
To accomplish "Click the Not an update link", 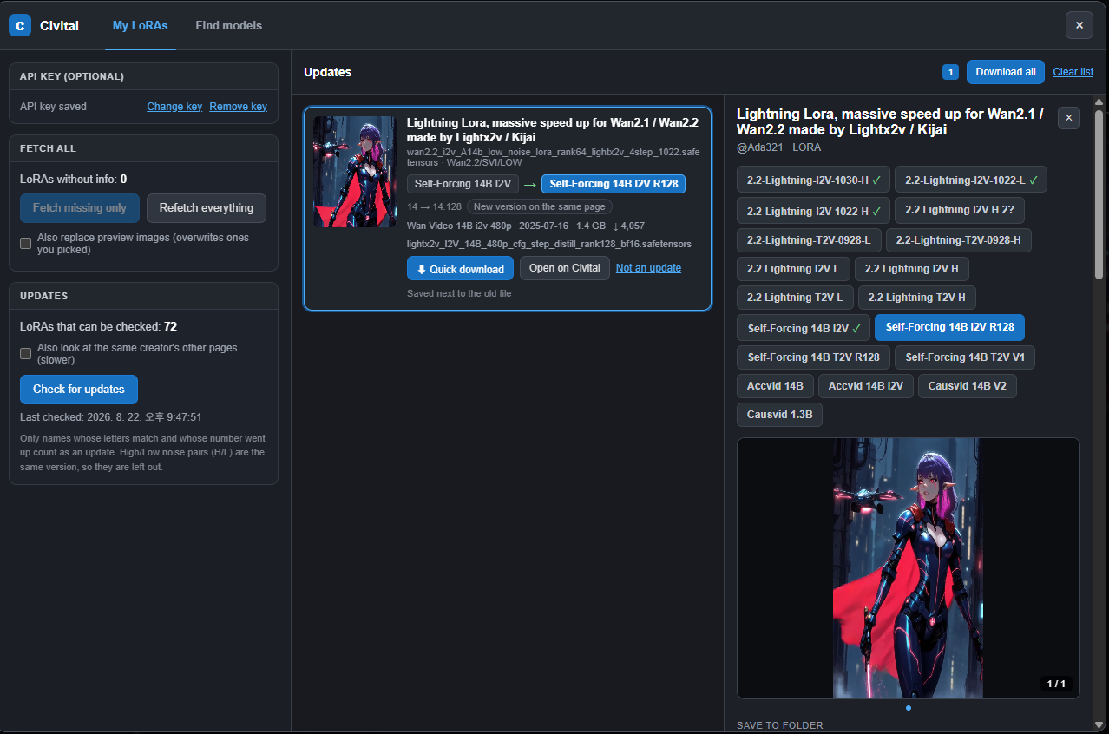I will 648,268.
